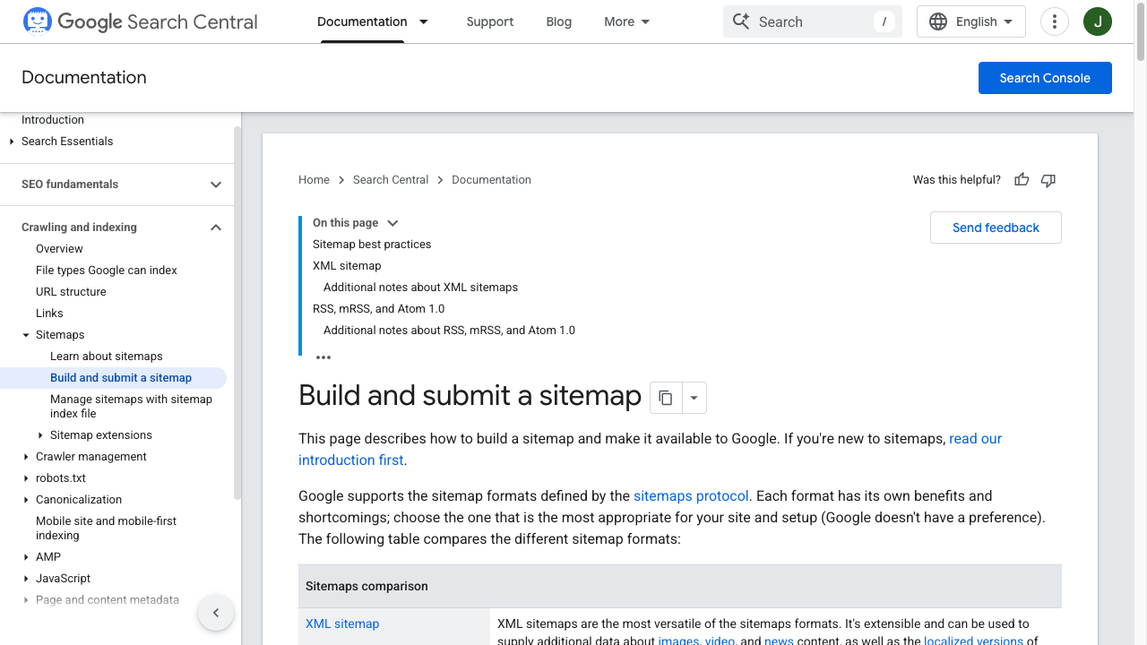Screen dimensions: 1147x645
Task: Jump to XML sitemap in On this page
Action: pyautogui.click(x=347, y=266)
